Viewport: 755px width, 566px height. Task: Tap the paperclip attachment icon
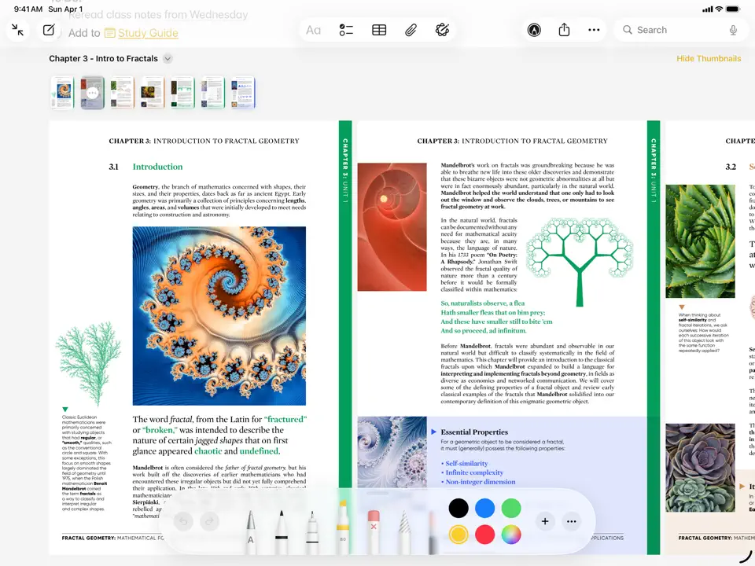pos(411,30)
